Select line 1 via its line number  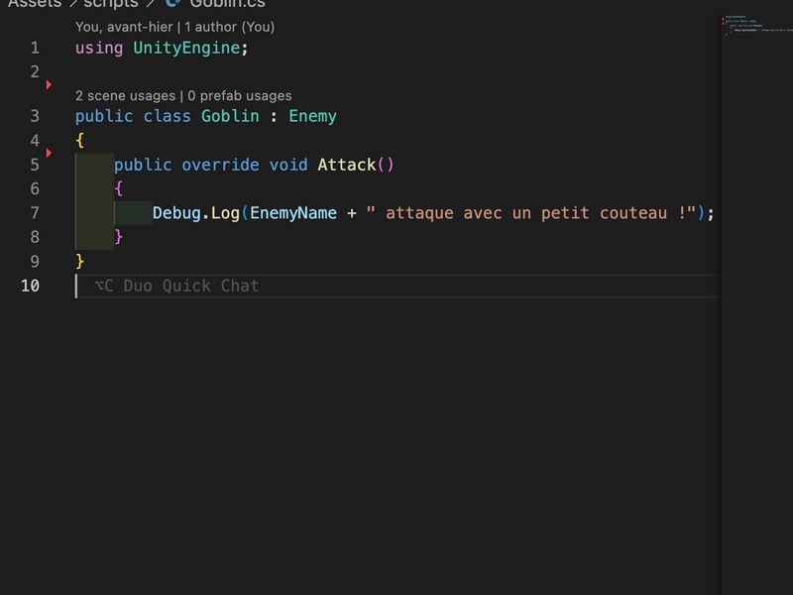[x=35, y=48]
